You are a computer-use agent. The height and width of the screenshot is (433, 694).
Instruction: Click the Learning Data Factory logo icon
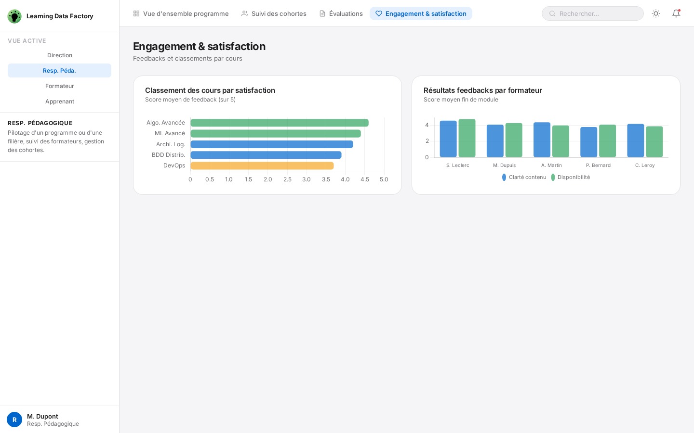click(x=14, y=16)
